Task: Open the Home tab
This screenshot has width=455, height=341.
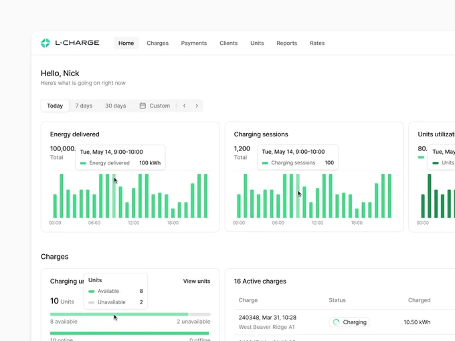Action: coord(126,43)
